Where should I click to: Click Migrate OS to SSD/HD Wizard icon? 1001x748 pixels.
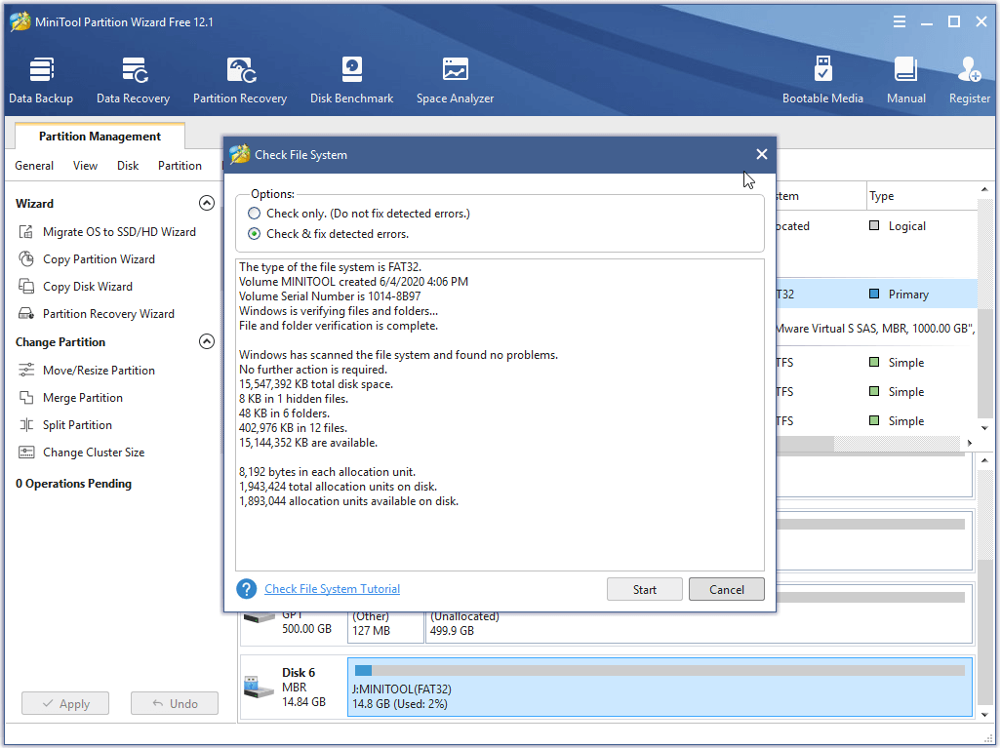tap(26, 232)
